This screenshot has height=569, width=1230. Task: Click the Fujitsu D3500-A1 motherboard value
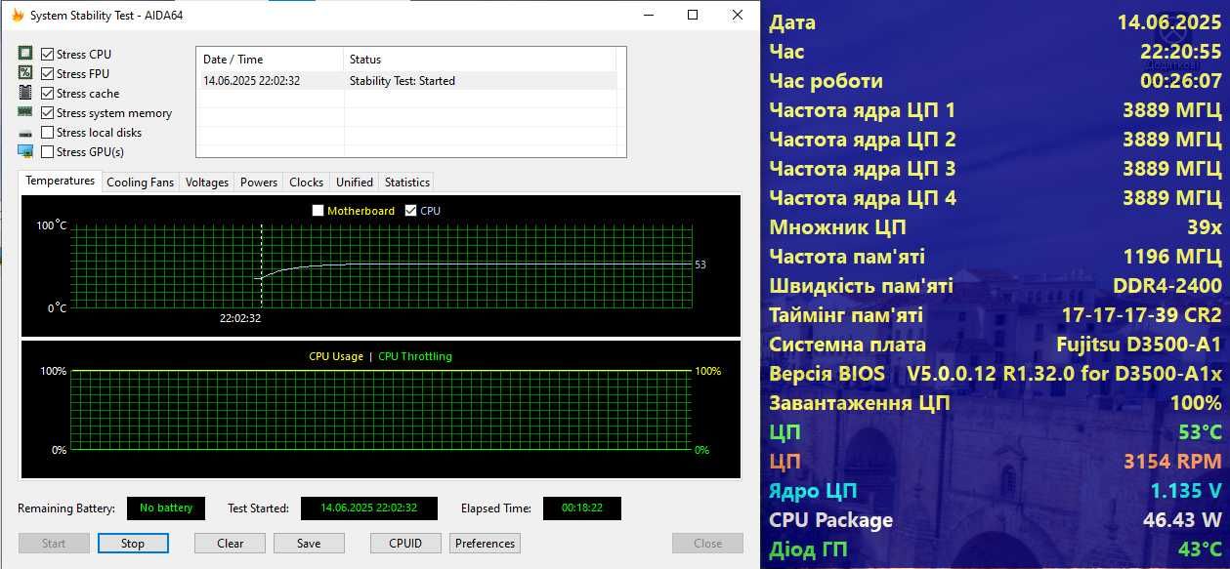click(x=1139, y=345)
